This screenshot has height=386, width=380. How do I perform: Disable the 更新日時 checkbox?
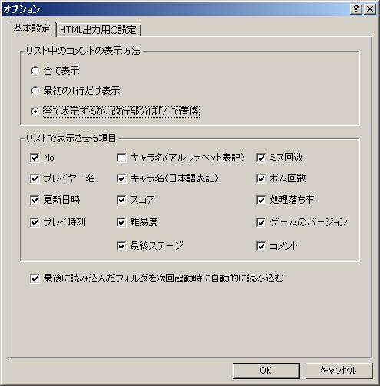pyautogui.click(x=35, y=200)
